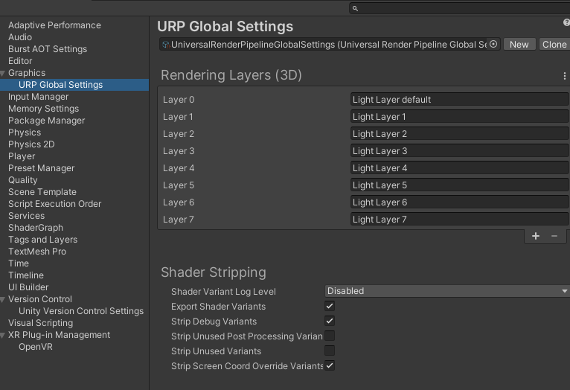Click the search magnifier icon
This screenshot has height=390, width=570.
355,8
